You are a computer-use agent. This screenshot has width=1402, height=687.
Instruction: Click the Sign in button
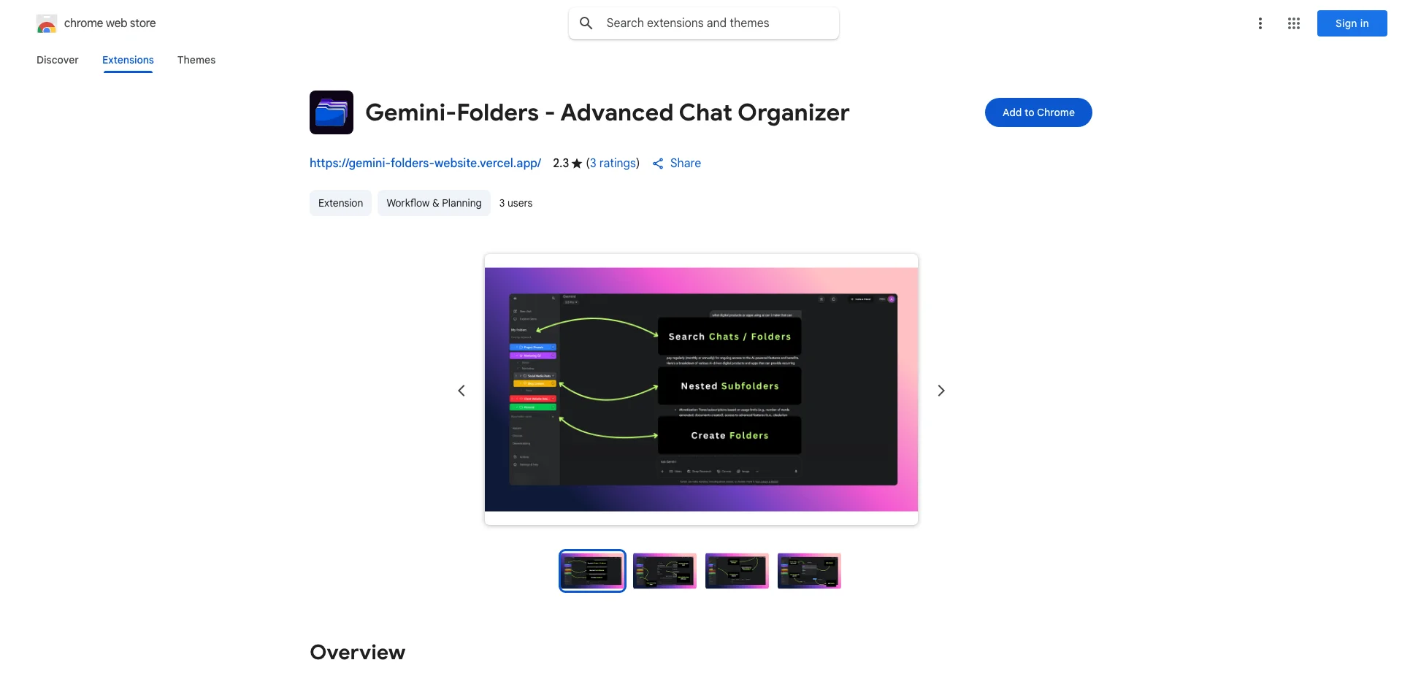coord(1351,23)
